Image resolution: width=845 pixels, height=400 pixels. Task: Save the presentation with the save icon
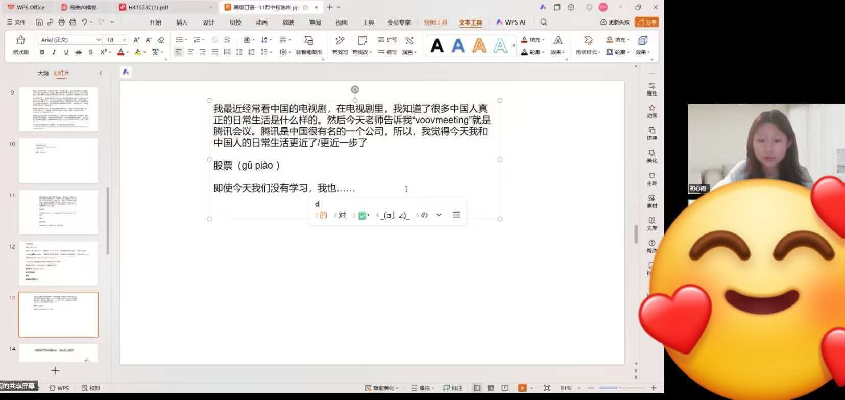point(39,22)
